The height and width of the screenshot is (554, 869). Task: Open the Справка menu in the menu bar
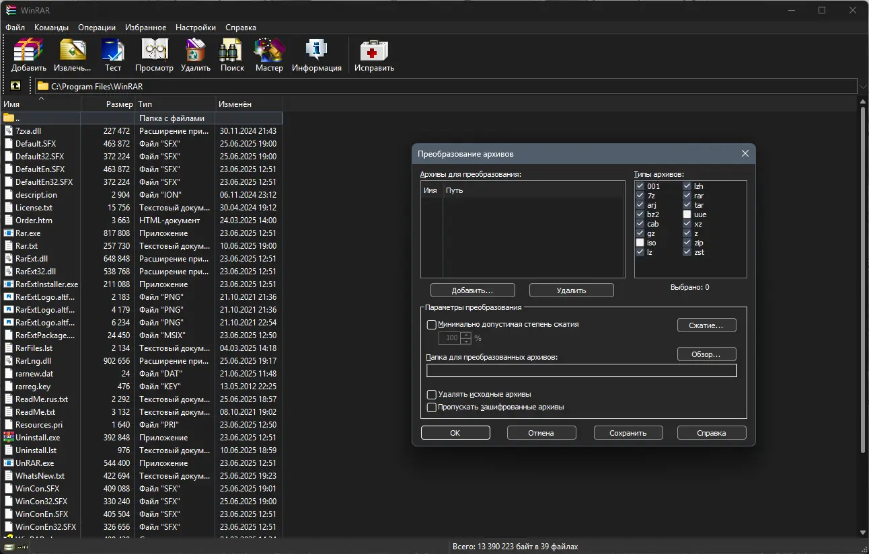pos(241,28)
